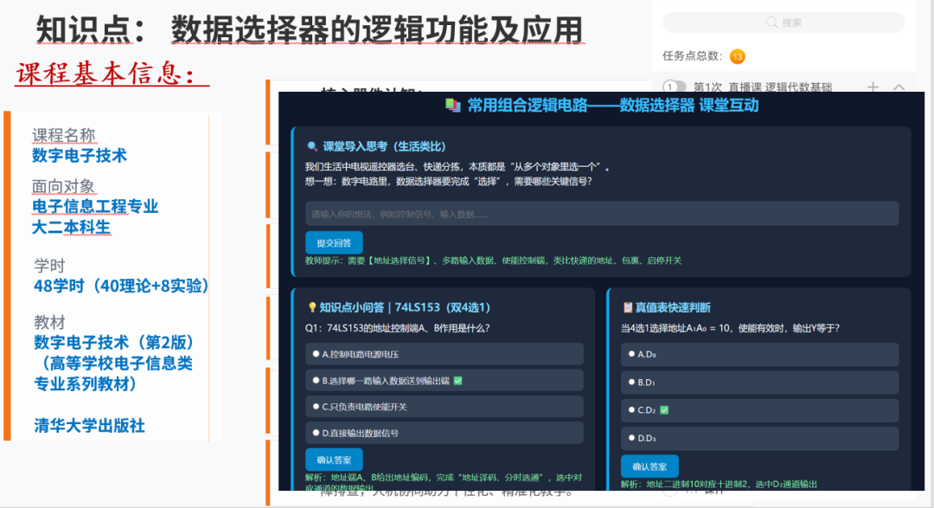This screenshot has width=934, height=508.
Task: Click the 面向对象 label
Action: 64,187
